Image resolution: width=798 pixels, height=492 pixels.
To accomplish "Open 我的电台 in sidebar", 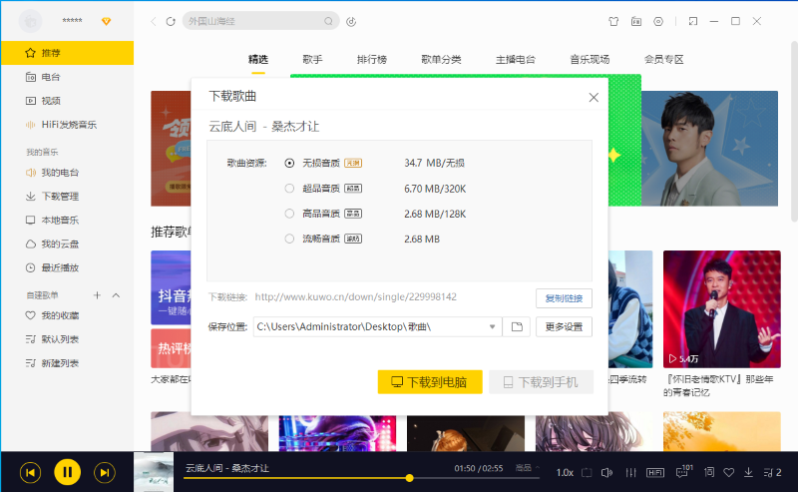I will pos(67,173).
